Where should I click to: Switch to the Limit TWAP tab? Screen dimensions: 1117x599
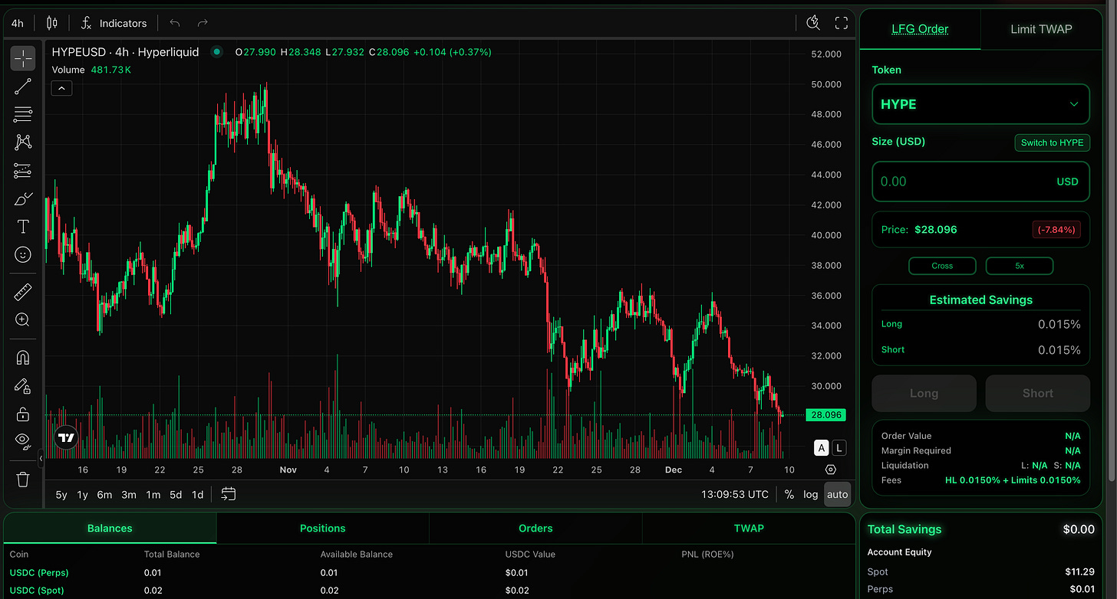[1041, 29]
